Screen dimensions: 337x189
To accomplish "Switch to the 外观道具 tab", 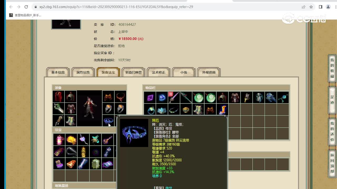I will (x=209, y=72).
